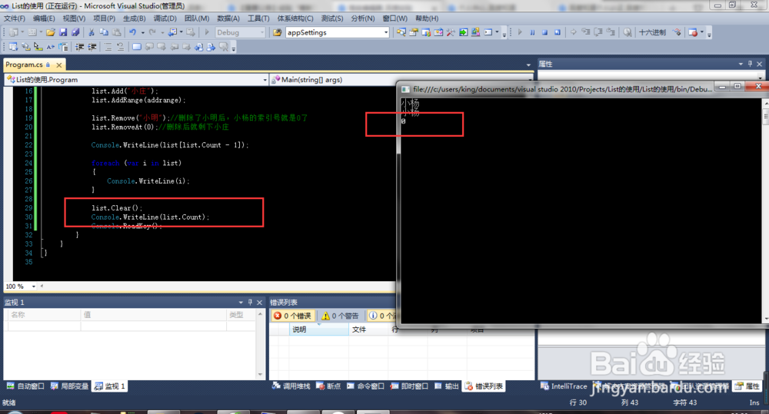Comment out the selected lines via the toolbar icon

point(108,47)
